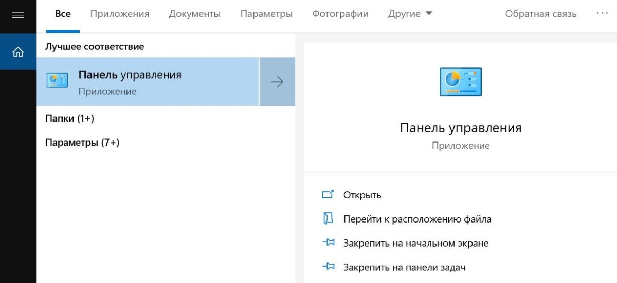617x283 pixels.
Task: Switch to the Все tab
Action: coord(63,14)
